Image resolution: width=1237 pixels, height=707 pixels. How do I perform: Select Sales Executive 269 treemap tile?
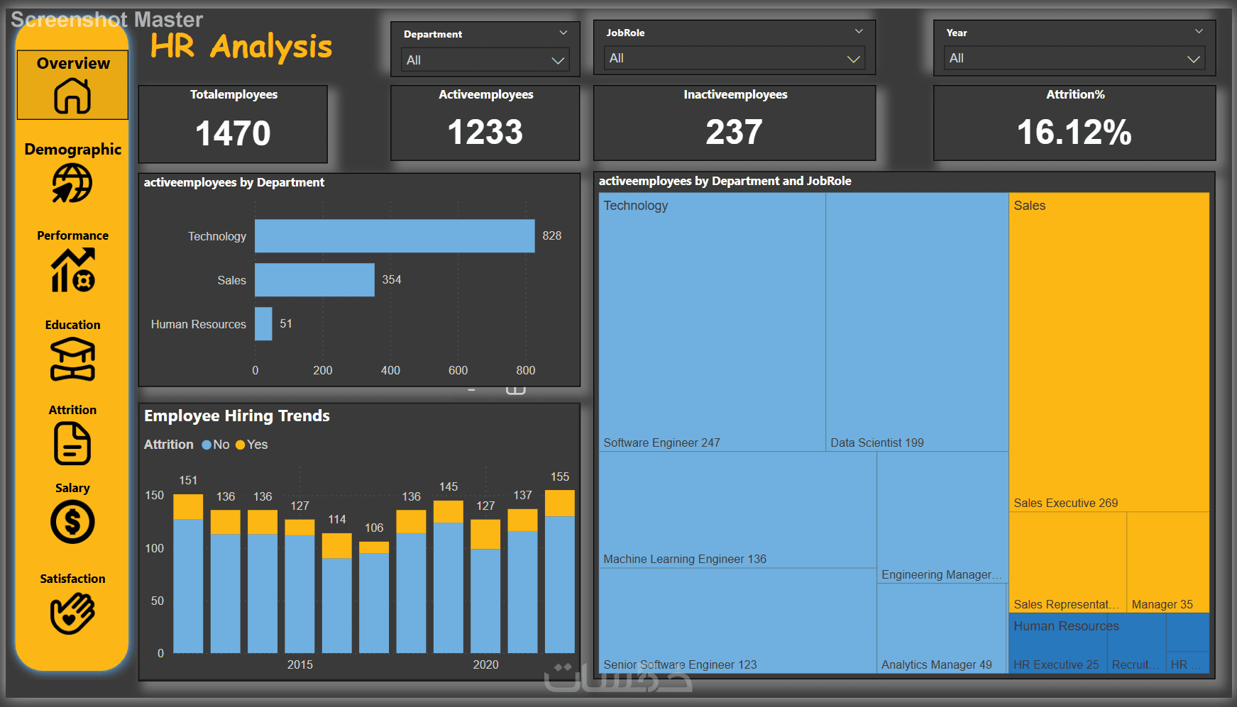1109,352
